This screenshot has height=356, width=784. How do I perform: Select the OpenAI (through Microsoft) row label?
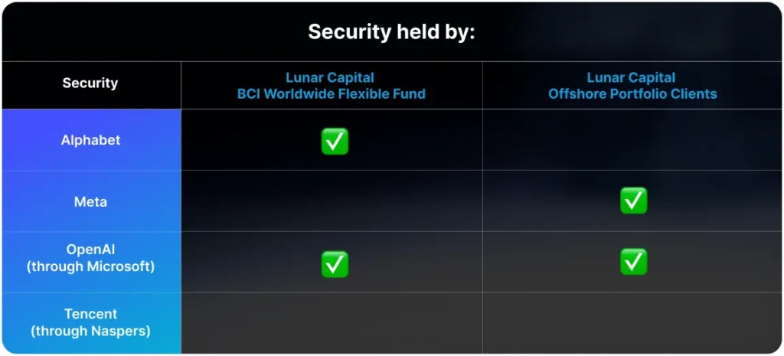coord(90,258)
